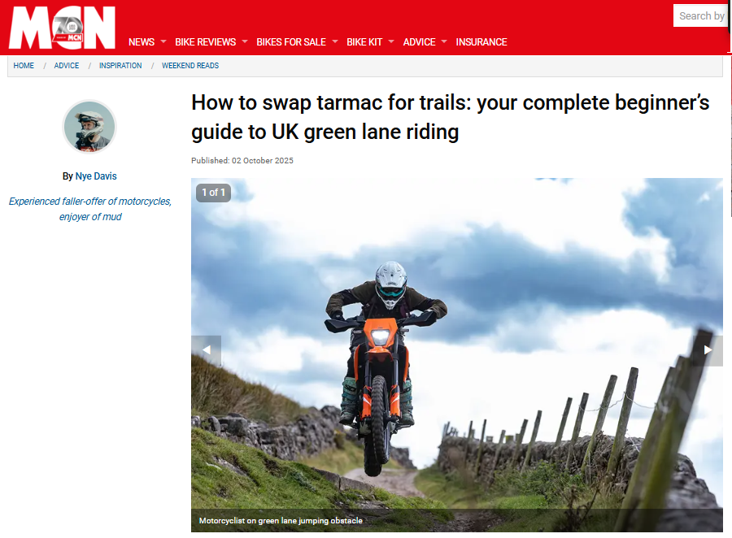Open Nye Davis author profile link
The image size is (732, 538).
96,176
